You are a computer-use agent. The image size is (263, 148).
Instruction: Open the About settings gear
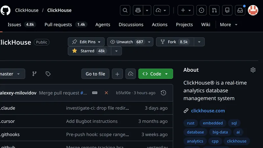point(253,70)
